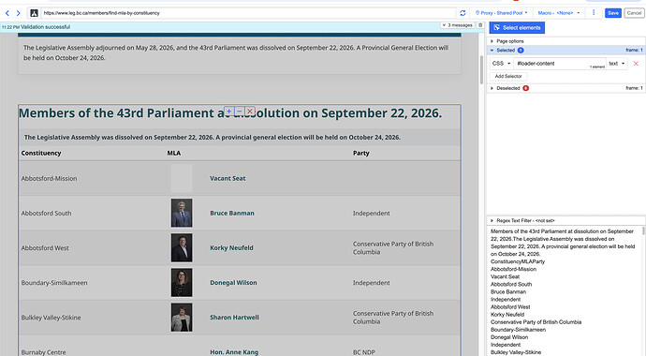646x356 pixels.
Task: Open Sharon Hartwell's MLA link
Action: 234,318
